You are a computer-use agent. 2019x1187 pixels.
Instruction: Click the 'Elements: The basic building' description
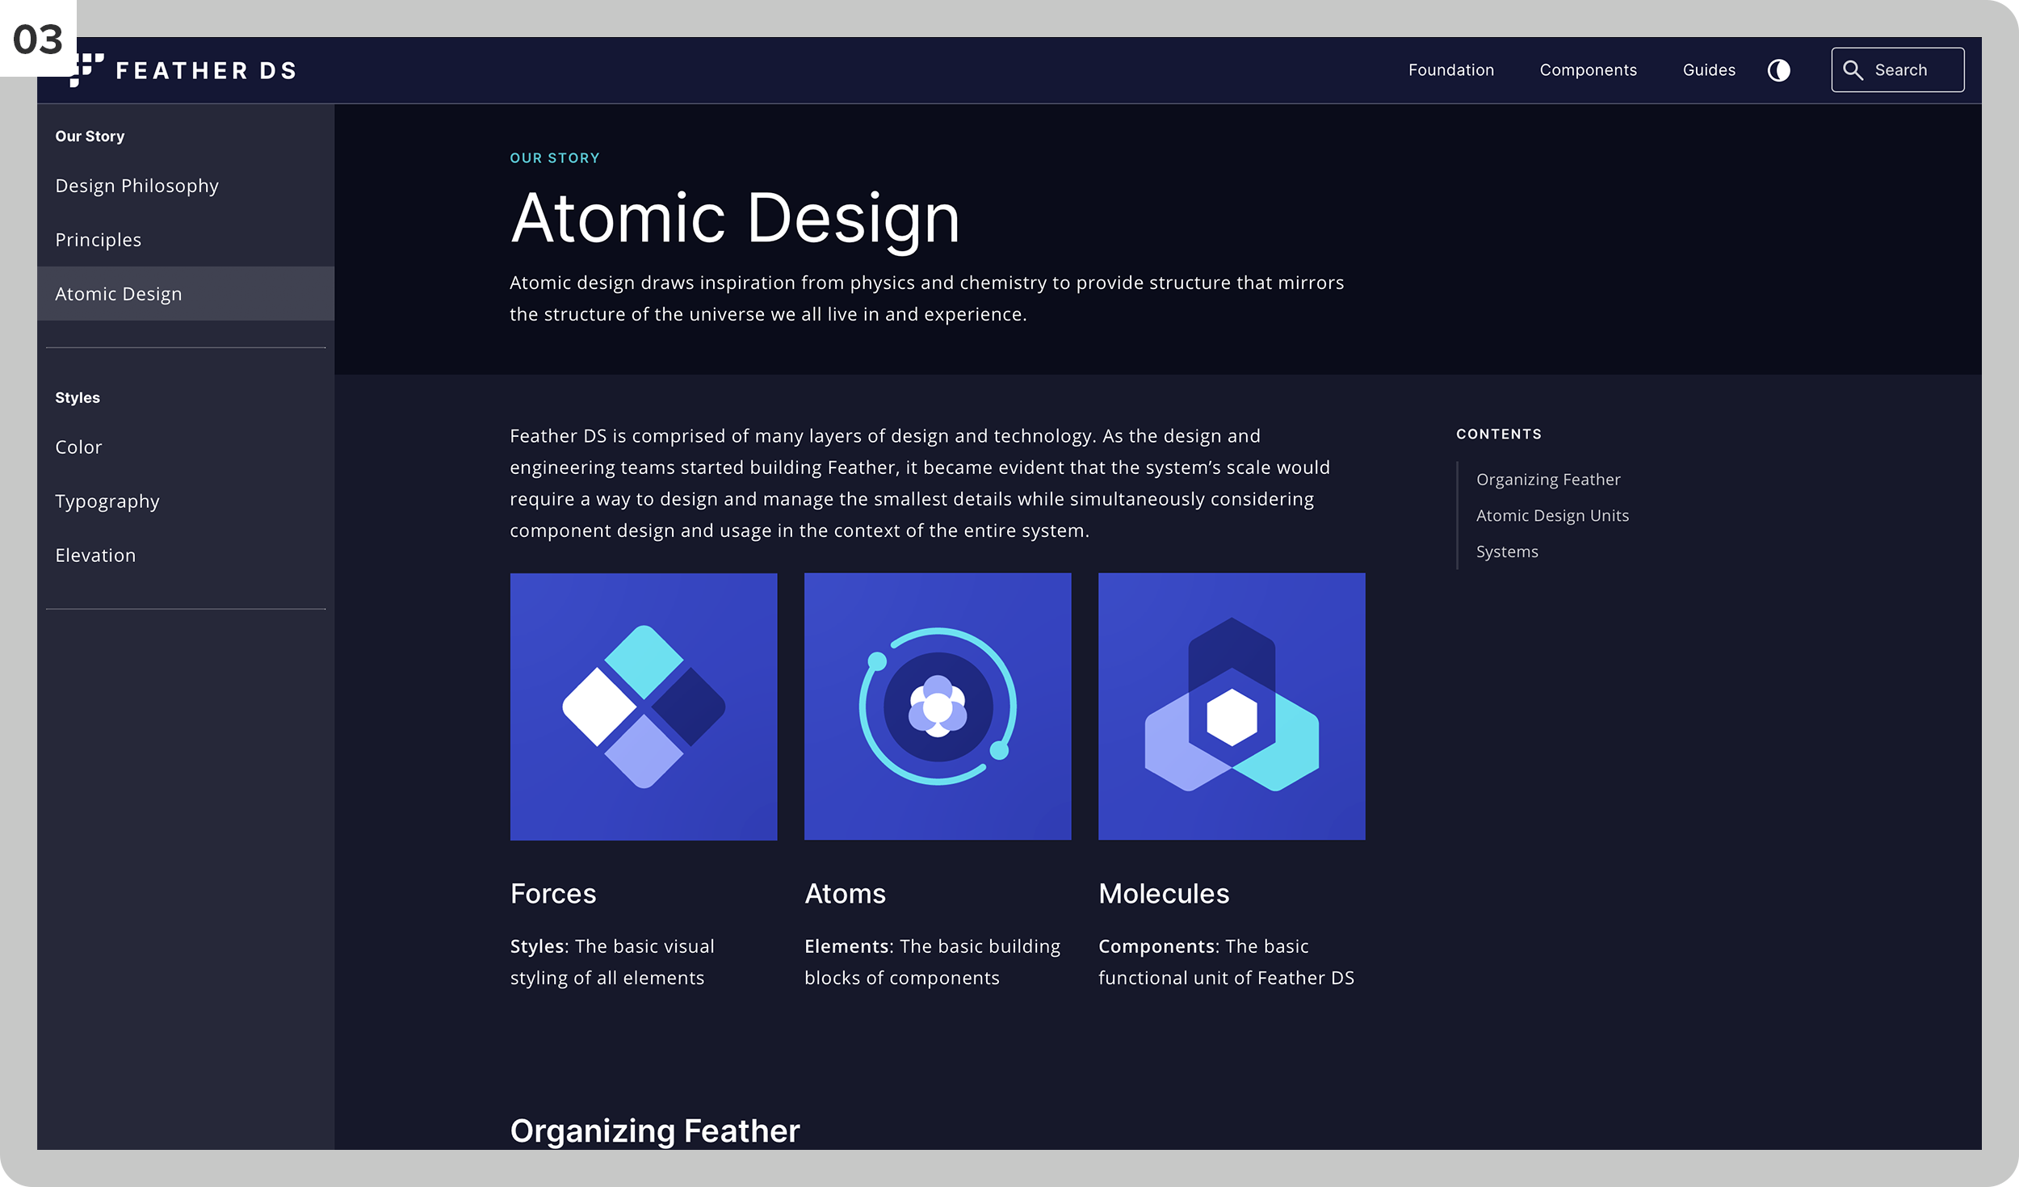point(932,962)
